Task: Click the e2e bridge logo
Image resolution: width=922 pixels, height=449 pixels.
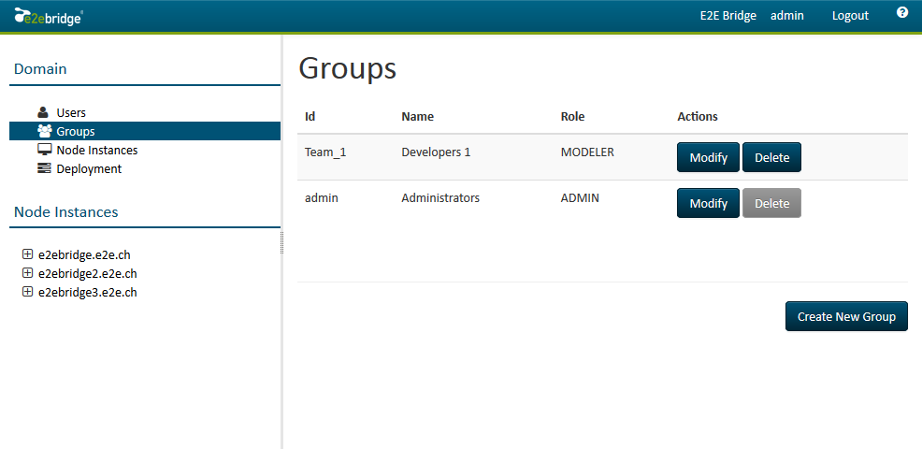Action: click(49, 16)
